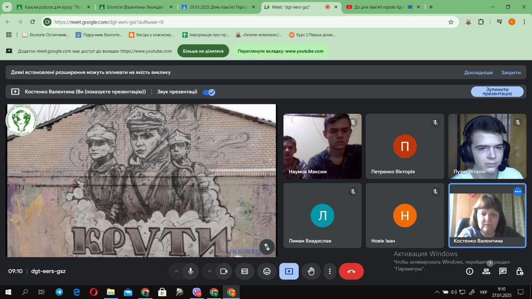Open meeting details info icon

pos(470,271)
